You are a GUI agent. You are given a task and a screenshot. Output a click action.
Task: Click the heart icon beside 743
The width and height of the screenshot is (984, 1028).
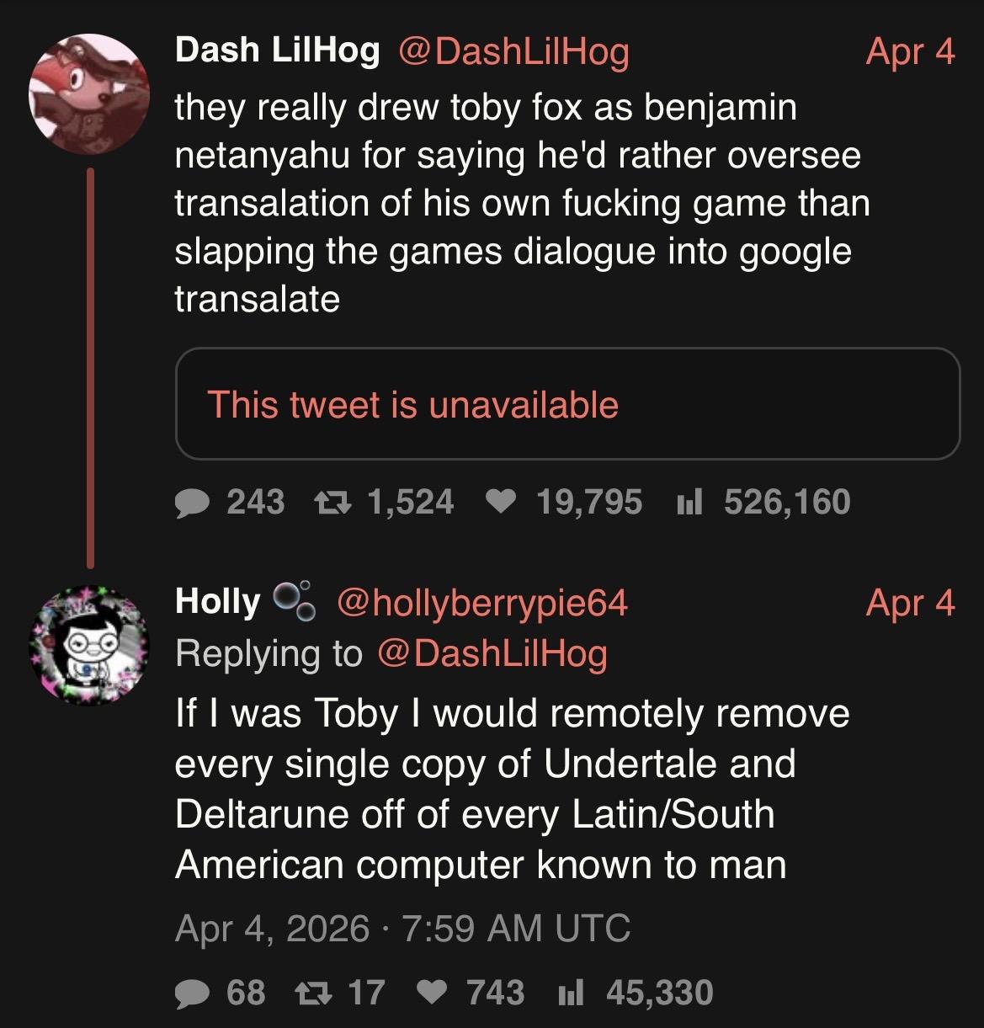(x=434, y=993)
